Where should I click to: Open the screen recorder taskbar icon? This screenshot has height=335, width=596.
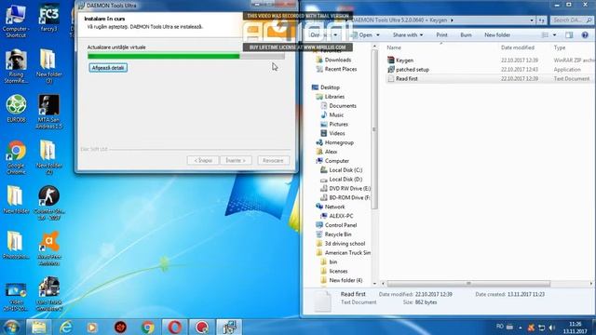(x=202, y=327)
